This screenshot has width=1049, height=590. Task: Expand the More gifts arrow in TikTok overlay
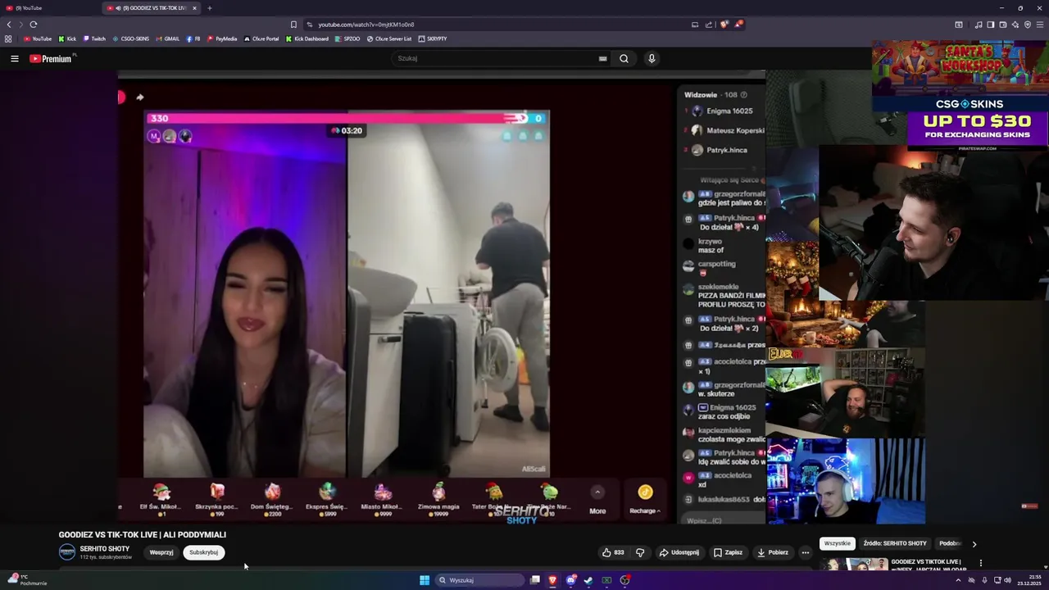(x=597, y=492)
